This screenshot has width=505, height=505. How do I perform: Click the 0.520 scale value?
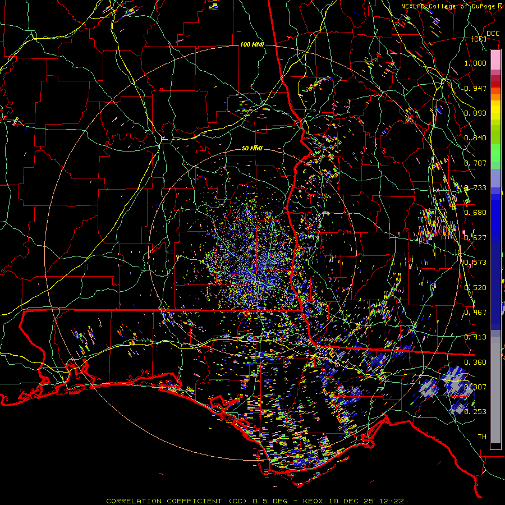click(475, 288)
